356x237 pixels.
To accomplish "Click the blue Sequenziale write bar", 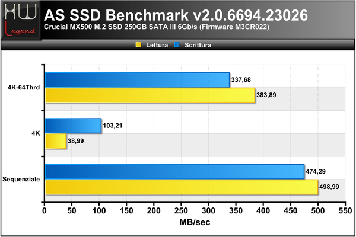I will (x=175, y=171).
